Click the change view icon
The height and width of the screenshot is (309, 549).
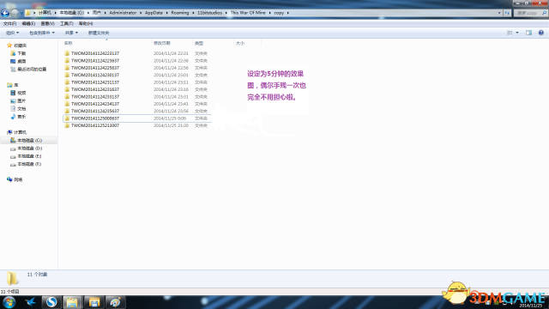[510, 33]
